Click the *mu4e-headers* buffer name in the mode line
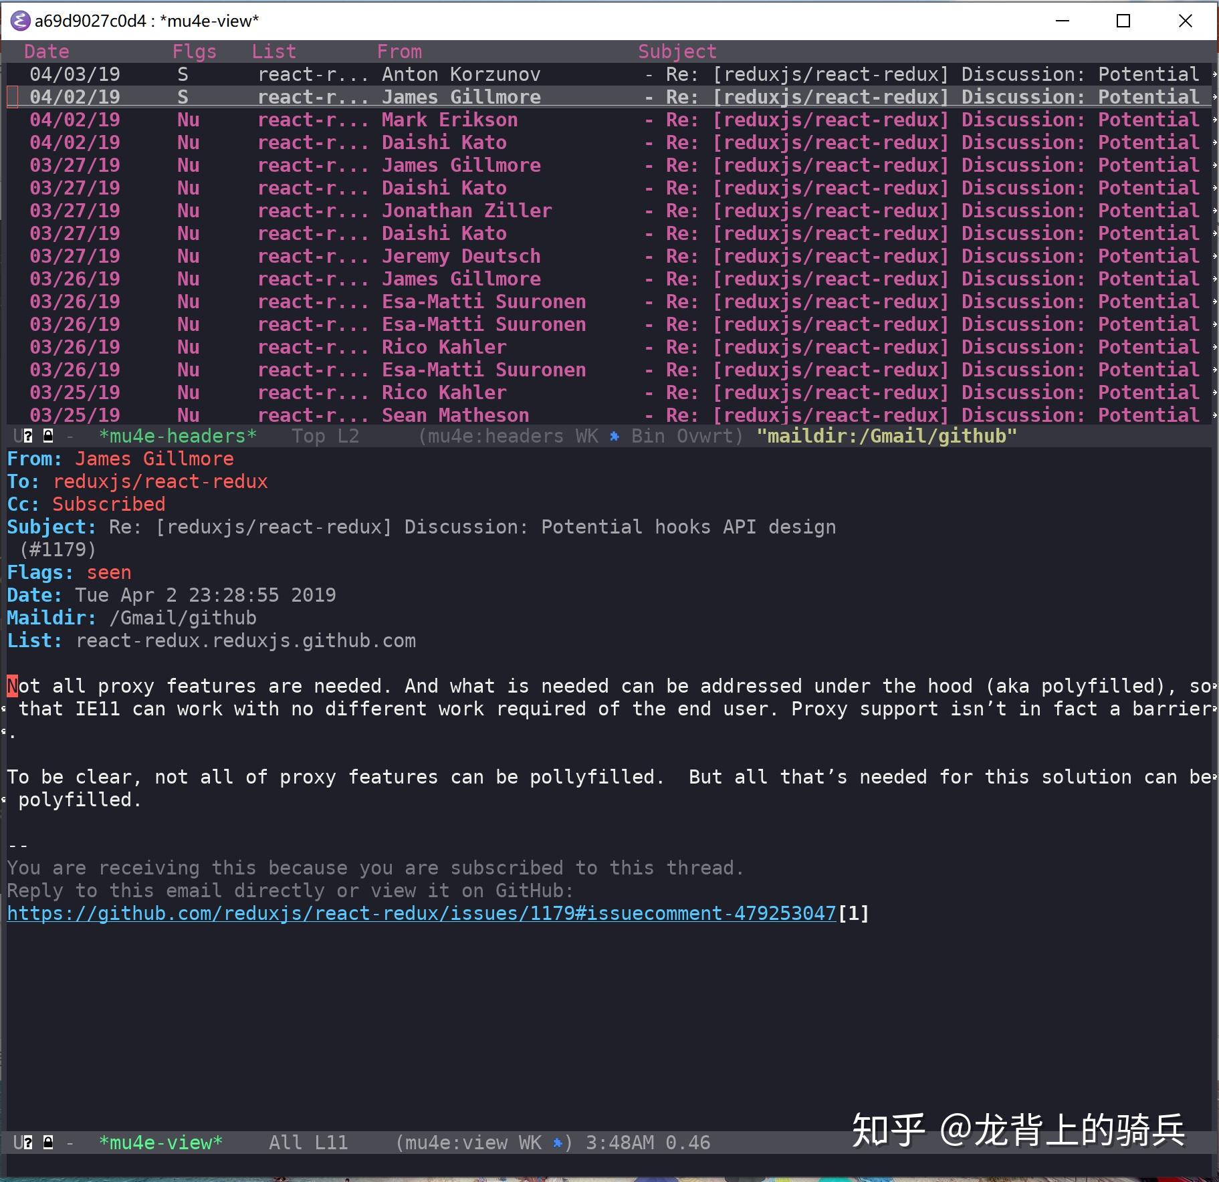1219x1182 pixels. [177, 436]
